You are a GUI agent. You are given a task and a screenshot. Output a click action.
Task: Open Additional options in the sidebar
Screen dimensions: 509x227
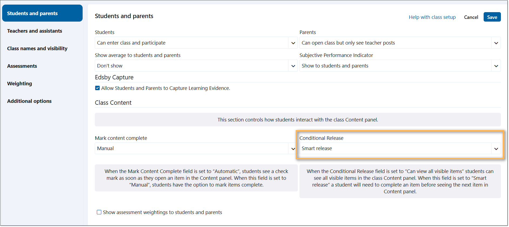point(29,101)
